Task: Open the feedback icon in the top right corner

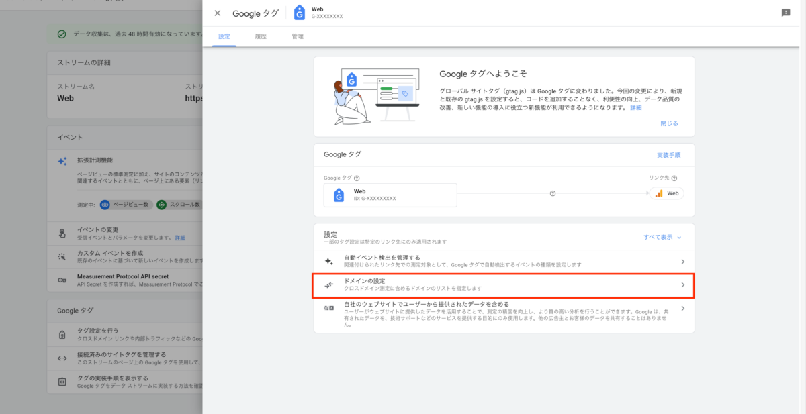Action: (x=785, y=12)
